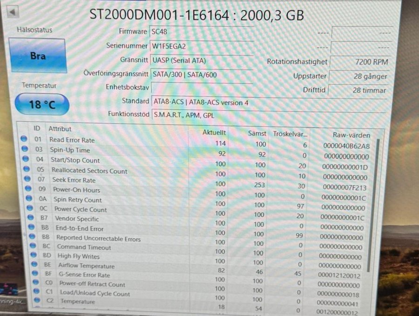Select the Reported Uncorrectable Errors text
The width and height of the screenshot is (419, 316).
point(98,238)
